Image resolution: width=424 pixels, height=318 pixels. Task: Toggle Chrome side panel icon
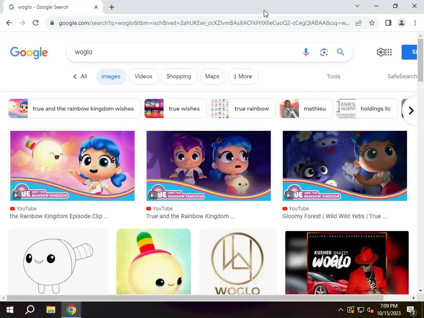(388, 23)
